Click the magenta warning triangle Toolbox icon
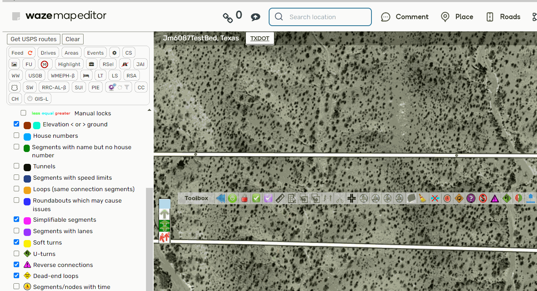537x291 pixels. (x=495, y=198)
